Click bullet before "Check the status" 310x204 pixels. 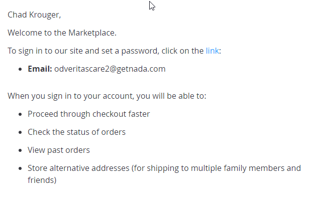point(20,133)
